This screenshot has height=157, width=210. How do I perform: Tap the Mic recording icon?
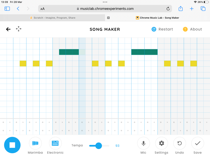pos(143,143)
